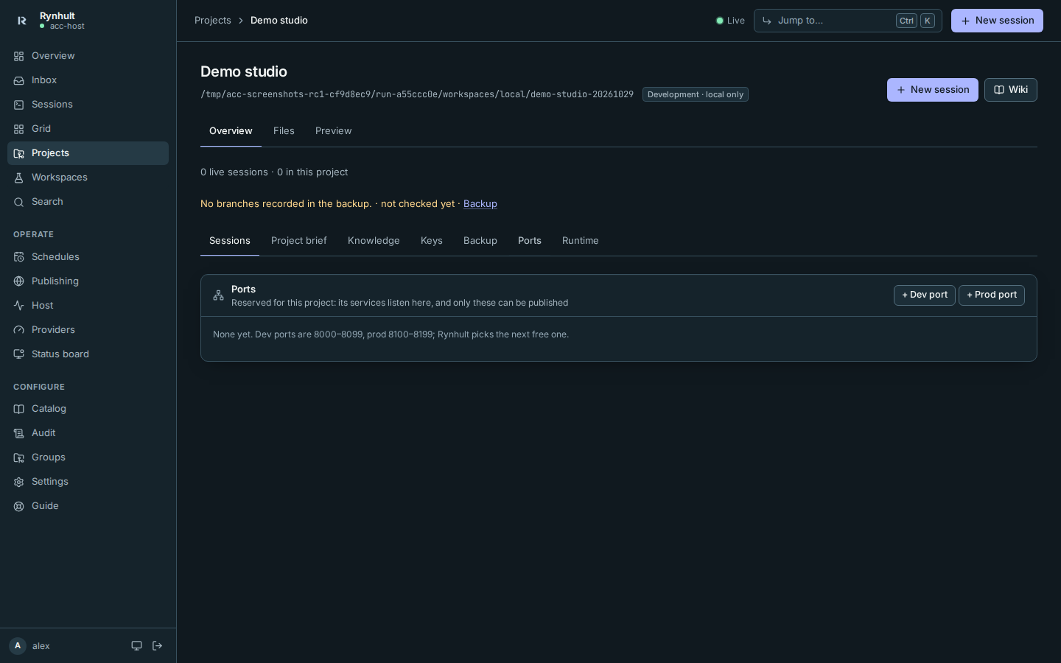Screen dimensions: 1061x663
Task: Focus the Jump to… search field
Action: [847, 21]
